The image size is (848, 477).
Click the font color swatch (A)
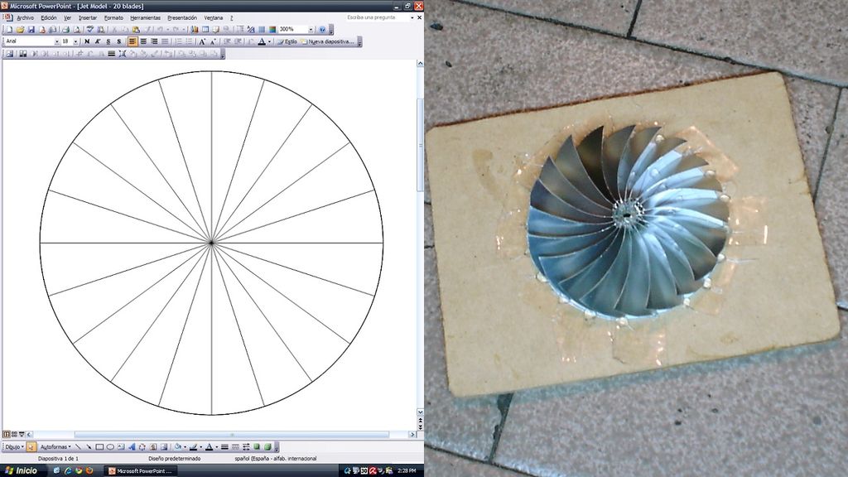click(x=261, y=41)
